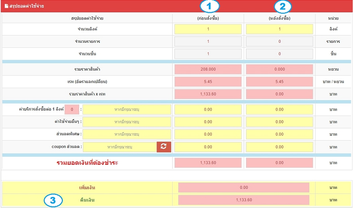
Task: Click the เพิ่มเงิน amount field
Action: coord(244,188)
